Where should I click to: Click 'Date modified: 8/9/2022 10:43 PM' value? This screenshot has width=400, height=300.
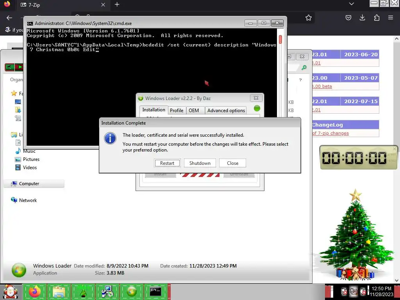(x=127, y=266)
